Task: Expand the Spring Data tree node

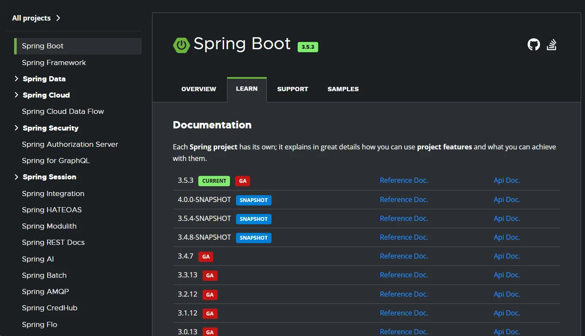Action: click(16, 79)
